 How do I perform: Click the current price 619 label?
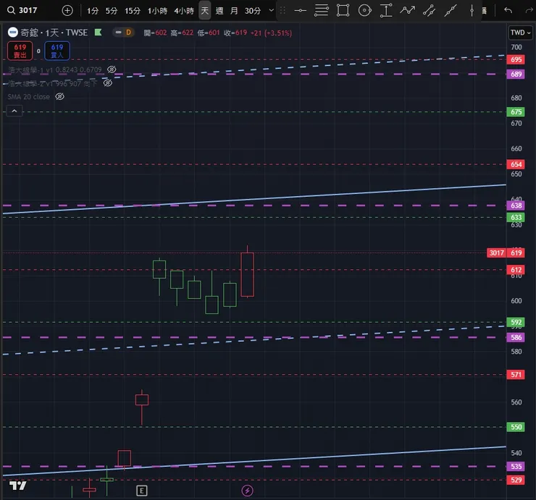[x=516, y=253]
